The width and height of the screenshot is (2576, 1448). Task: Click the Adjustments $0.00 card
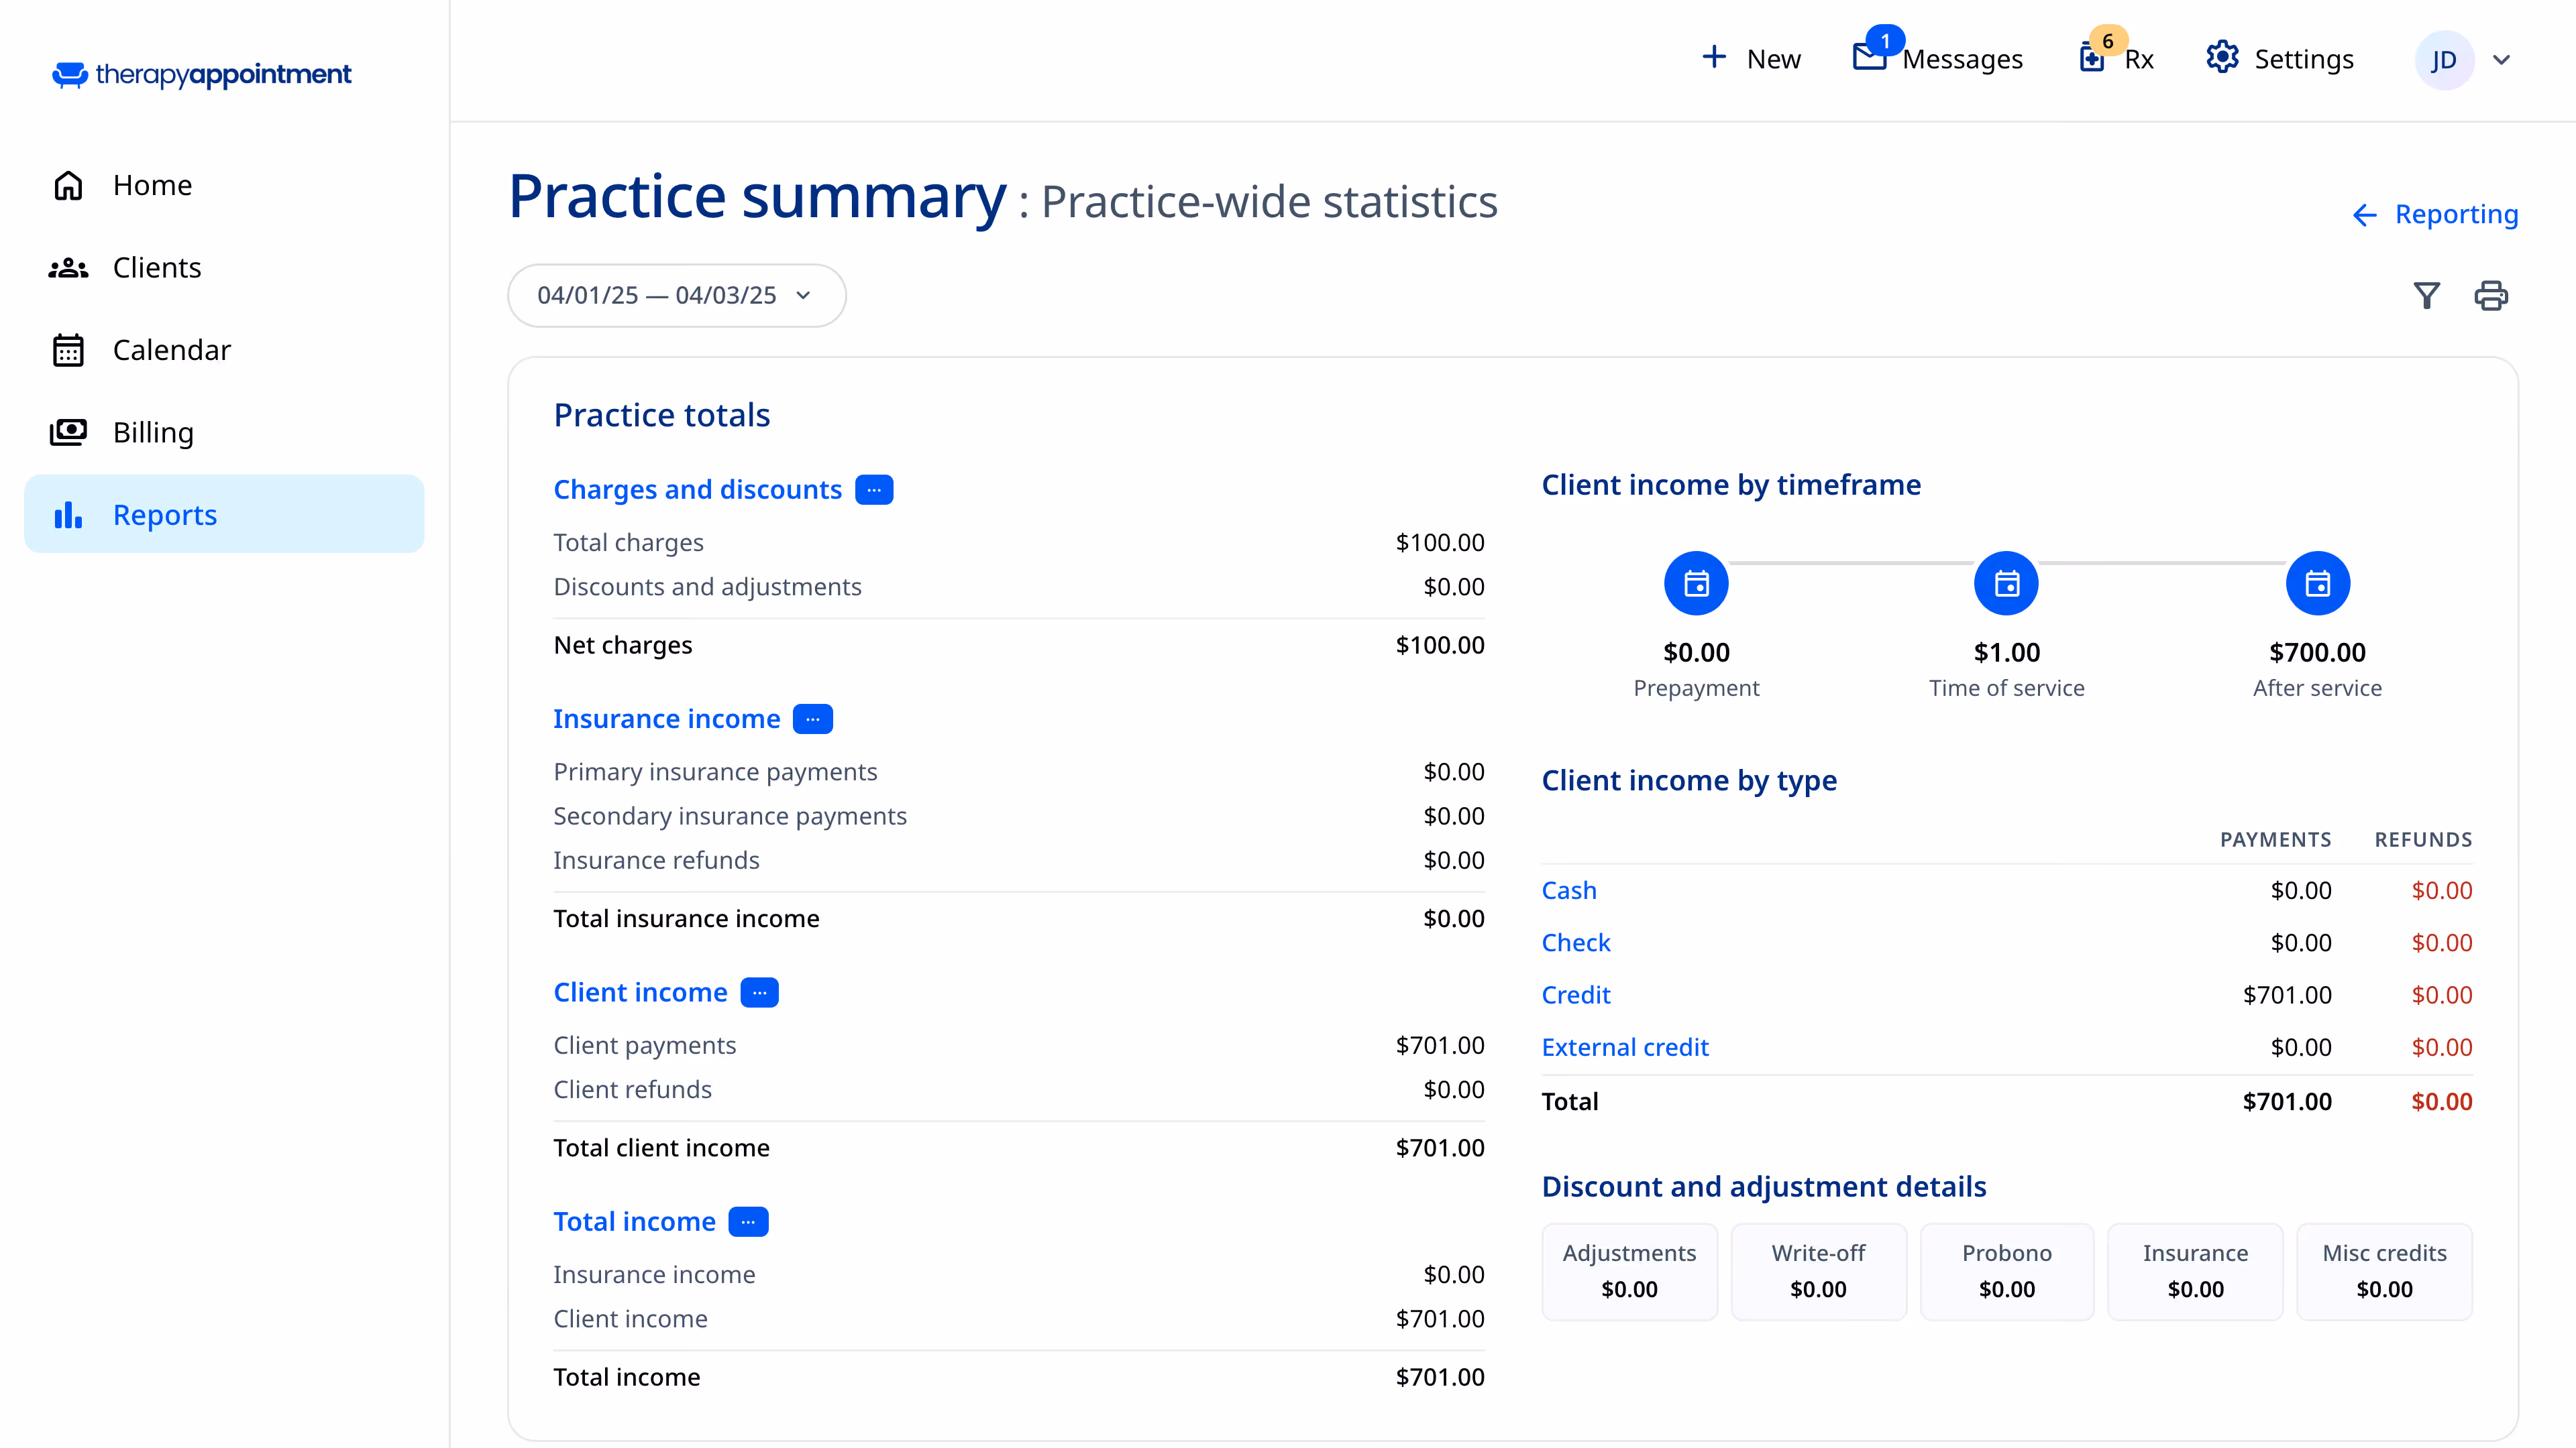pos(1629,1272)
